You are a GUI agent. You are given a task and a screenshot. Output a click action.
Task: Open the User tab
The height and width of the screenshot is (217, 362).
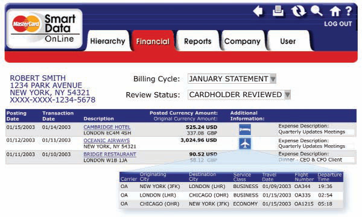288,41
